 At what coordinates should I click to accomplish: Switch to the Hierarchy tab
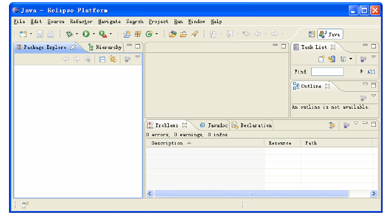click(105, 47)
